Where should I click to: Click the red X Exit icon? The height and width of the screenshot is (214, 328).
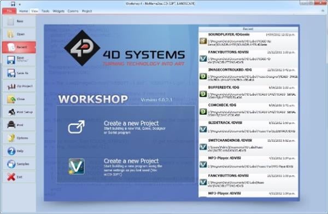(x=11, y=177)
